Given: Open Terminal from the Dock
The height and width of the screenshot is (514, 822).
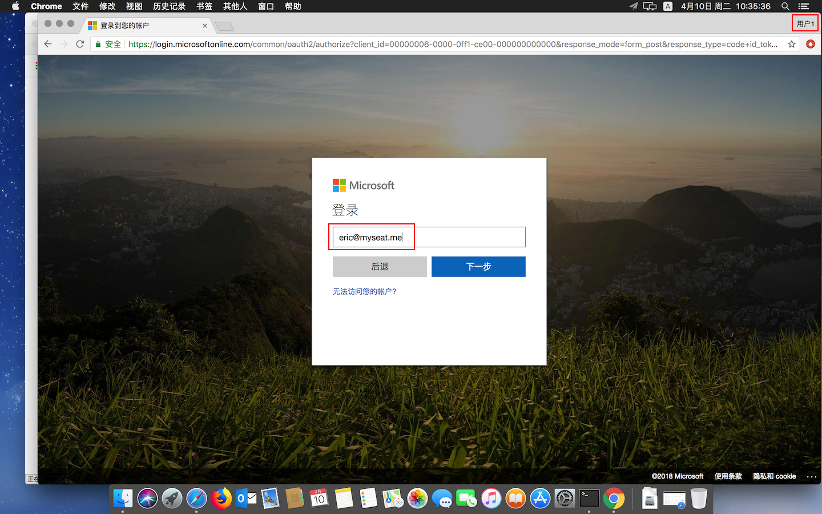Looking at the screenshot, I should pos(589,499).
